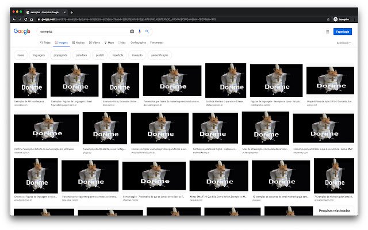Switch to the Todas results tab
Image resolution: width=368 pixels, height=230 pixels.
pos(45,43)
